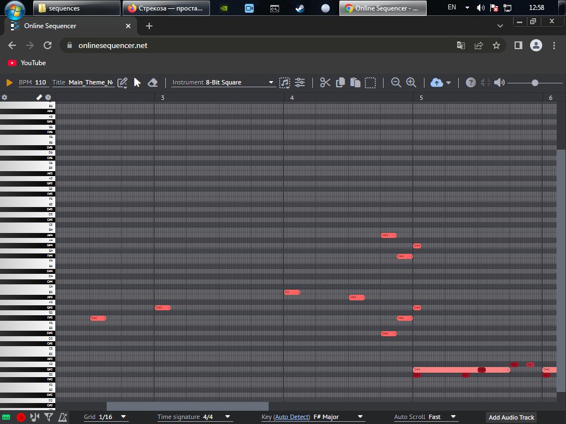Viewport: 566px width, 424px height.
Task: Open the help question mark
Action: pos(471,83)
